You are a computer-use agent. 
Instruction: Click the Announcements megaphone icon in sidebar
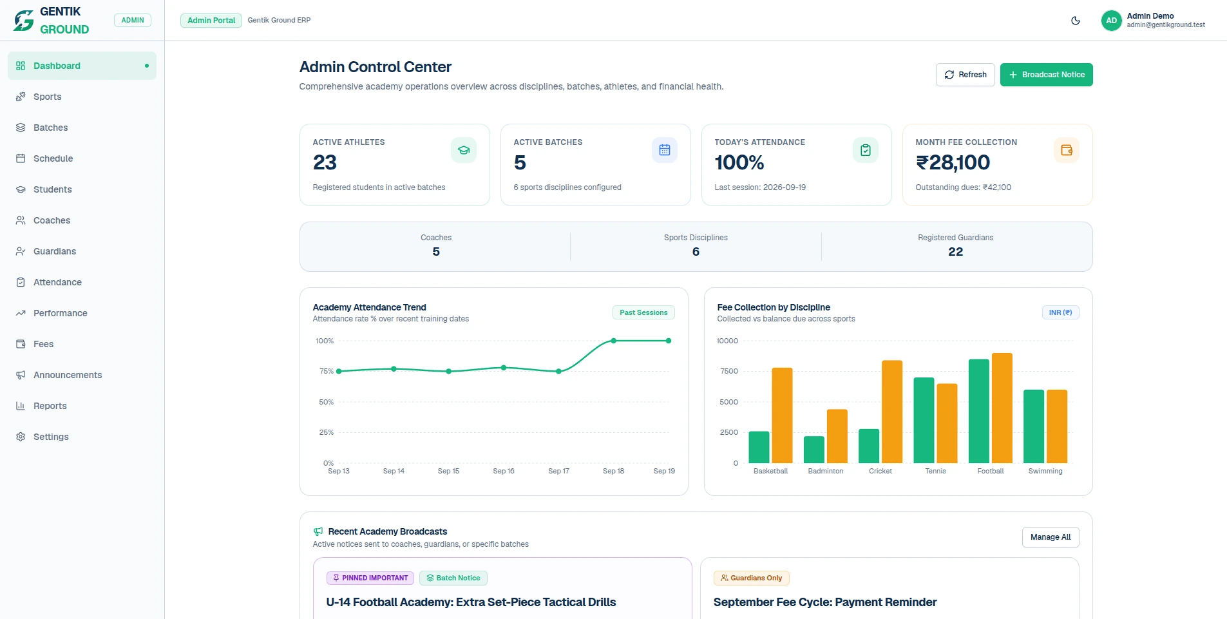(x=21, y=375)
